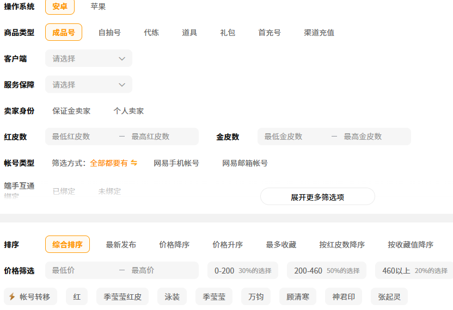The image size is (453, 310).
Task: Sort results by 价格升序
Action: (x=228, y=245)
